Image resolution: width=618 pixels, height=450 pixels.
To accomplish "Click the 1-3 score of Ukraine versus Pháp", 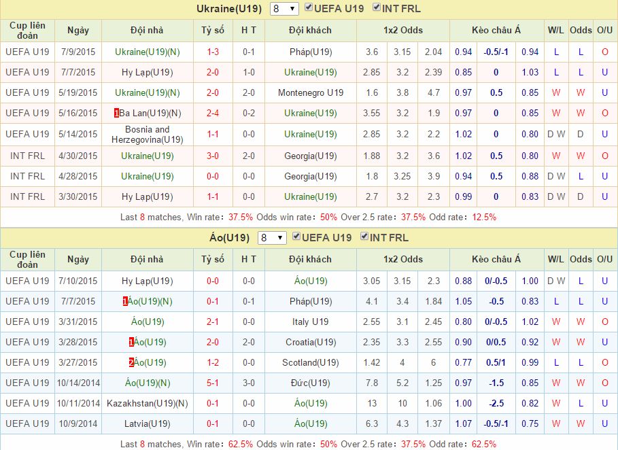I will click(x=213, y=52).
